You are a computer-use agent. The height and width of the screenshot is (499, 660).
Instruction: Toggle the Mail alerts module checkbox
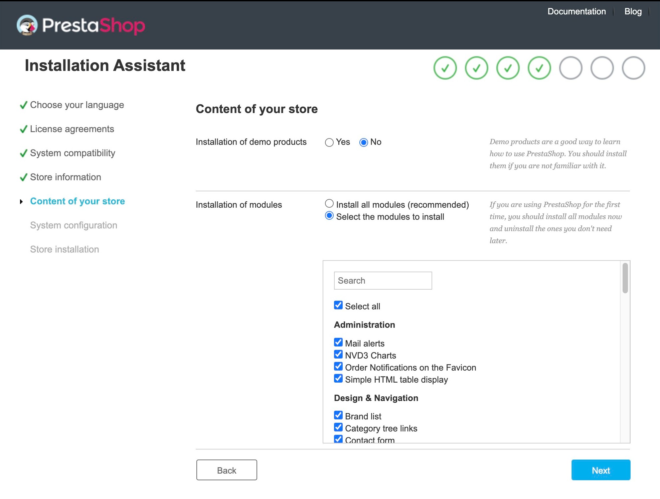click(338, 342)
